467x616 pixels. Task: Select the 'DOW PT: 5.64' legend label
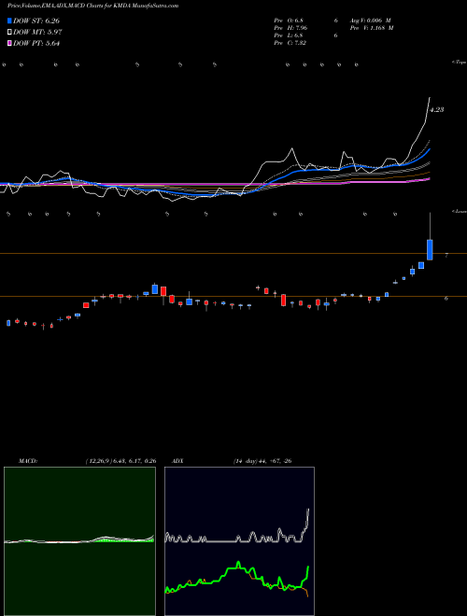click(x=36, y=44)
